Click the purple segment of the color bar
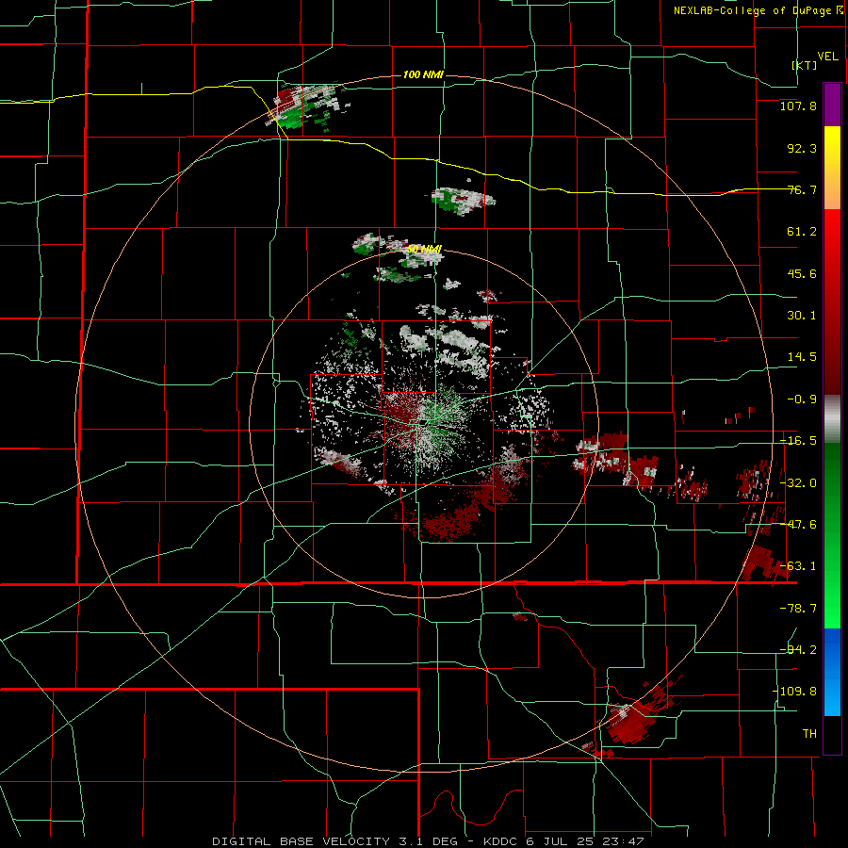The width and height of the screenshot is (848, 848). pos(832,105)
